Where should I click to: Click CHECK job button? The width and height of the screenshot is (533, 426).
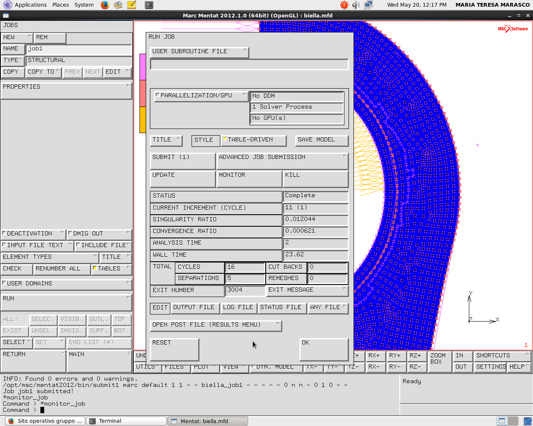pos(17,269)
